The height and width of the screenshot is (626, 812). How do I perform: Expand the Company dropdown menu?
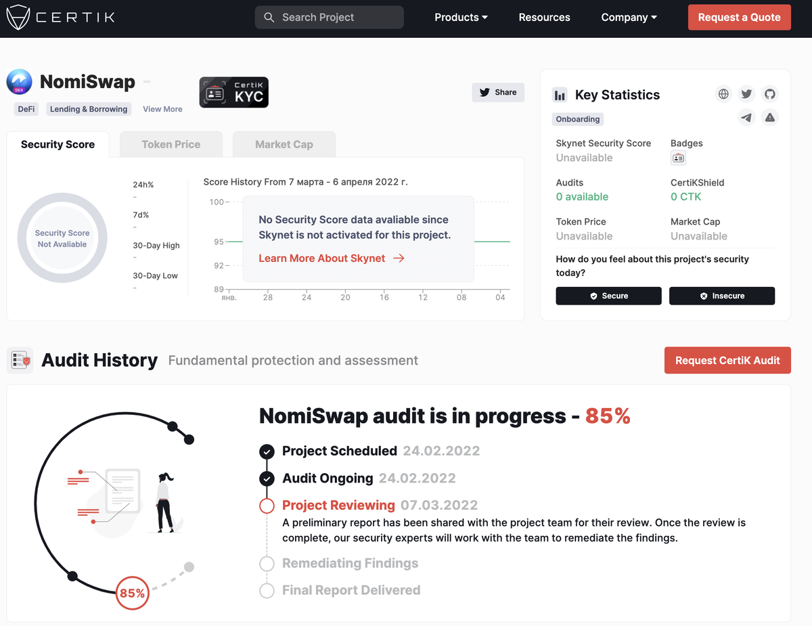pyautogui.click(x=629, y=18)
